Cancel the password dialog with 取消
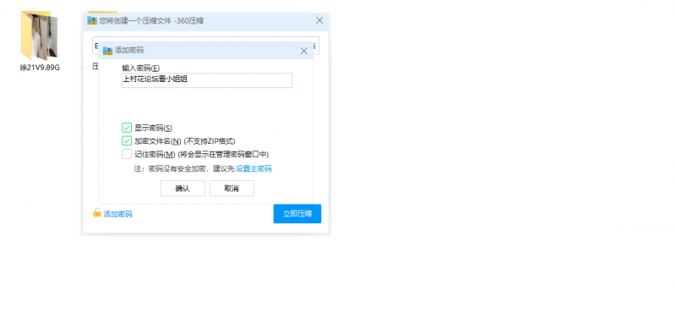 click(x=231, y=189)
